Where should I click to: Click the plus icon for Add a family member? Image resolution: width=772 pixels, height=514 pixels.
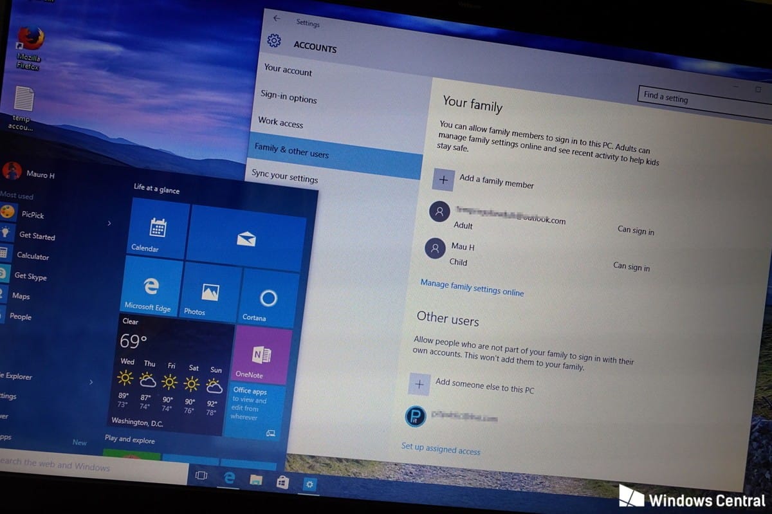[x=443, y=179]
